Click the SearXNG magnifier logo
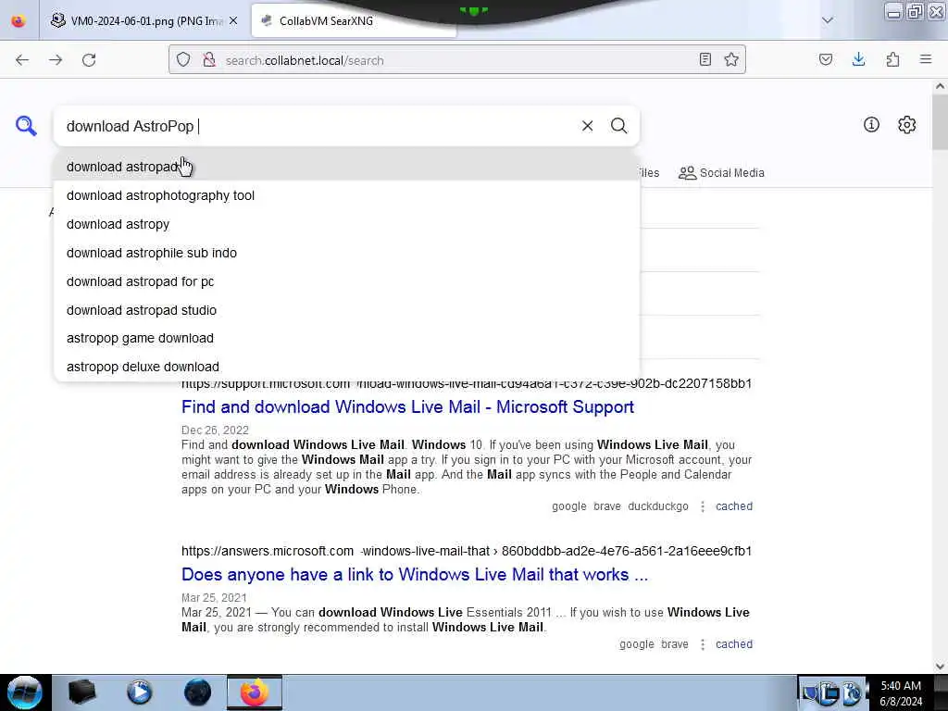948x711 pixels. (x=26, y=126)
